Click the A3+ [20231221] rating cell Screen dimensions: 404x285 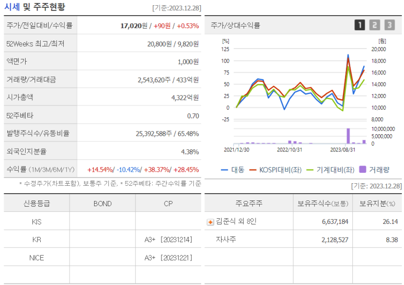pos(168,258)
